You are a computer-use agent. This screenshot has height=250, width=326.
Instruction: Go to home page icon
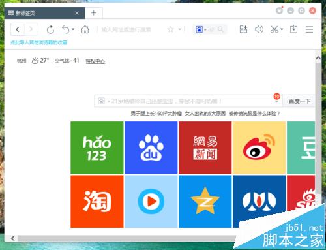pyautogui.click(x=85, y=29)
